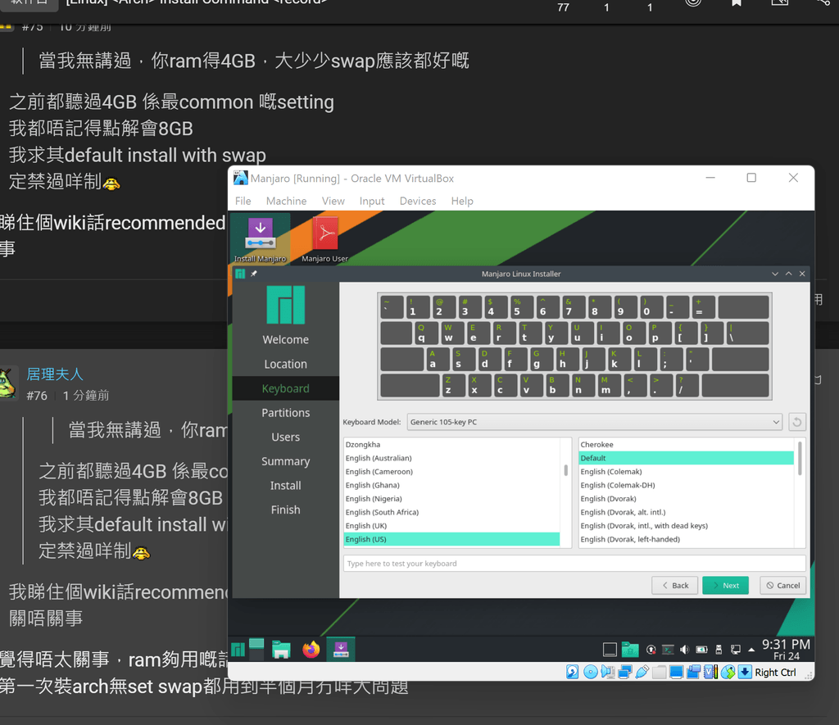
Task: Click the USB devices icon in VirtualBox status bar
Action: tap(642, 672)
